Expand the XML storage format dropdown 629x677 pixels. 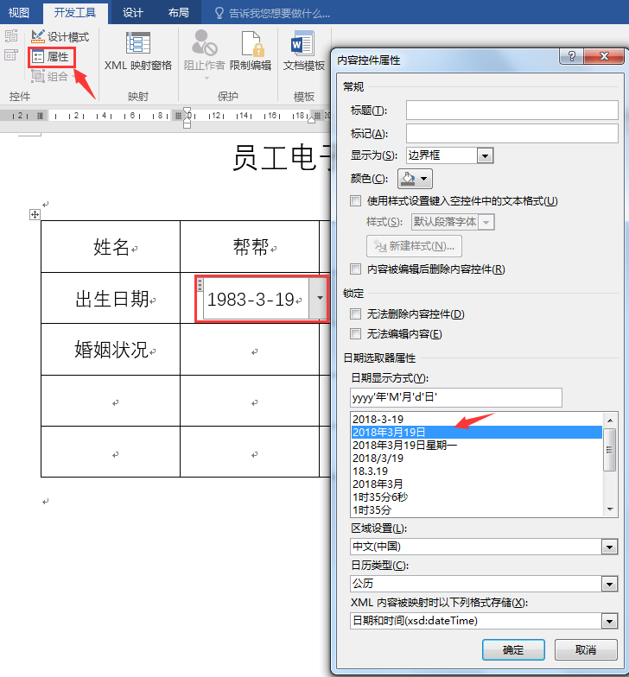point(609,622)
